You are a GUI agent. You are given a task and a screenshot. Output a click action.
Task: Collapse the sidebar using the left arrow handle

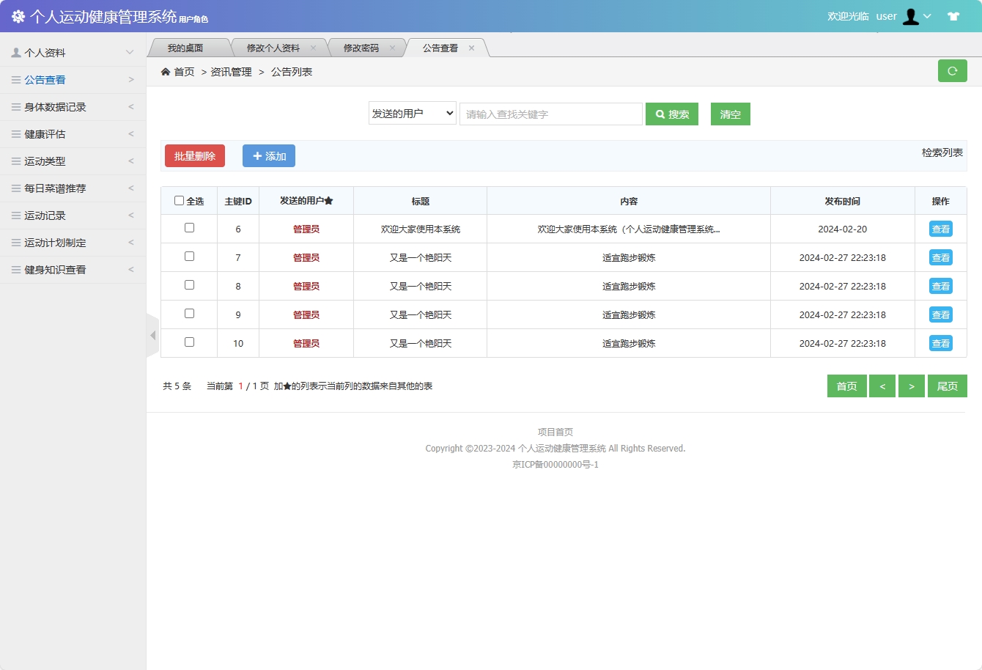[152, 334]
